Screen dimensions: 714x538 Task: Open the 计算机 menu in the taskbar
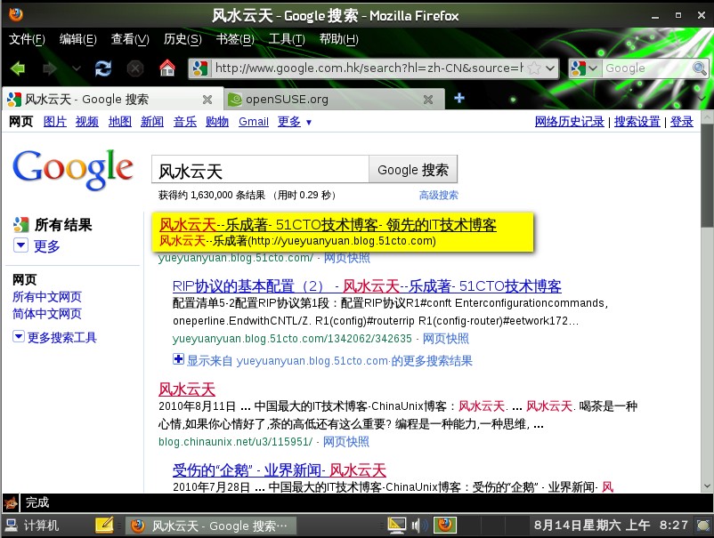[31, 526]
